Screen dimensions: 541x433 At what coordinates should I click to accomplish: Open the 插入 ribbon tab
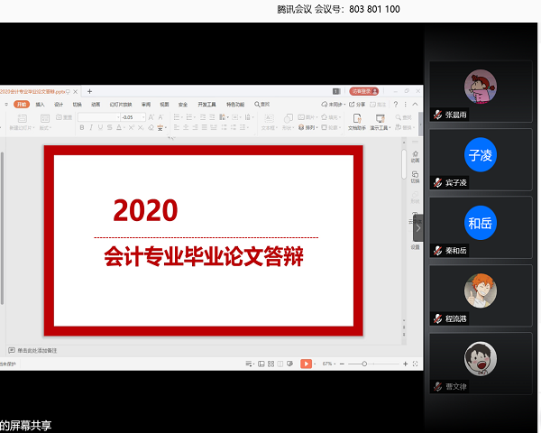(40, 105)
